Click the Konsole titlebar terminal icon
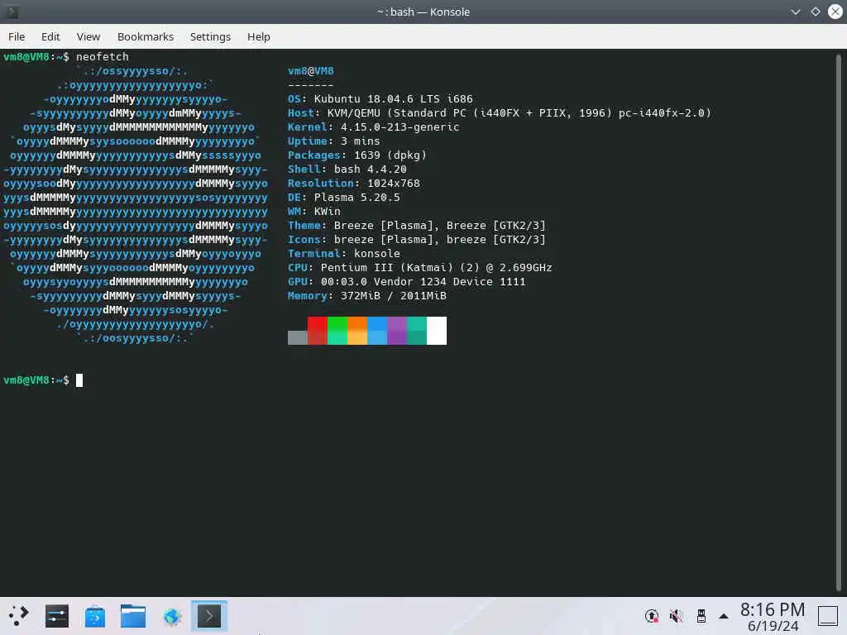 tap(12, 12)
